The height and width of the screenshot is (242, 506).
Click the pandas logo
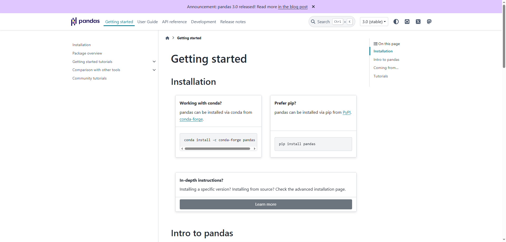85,21
